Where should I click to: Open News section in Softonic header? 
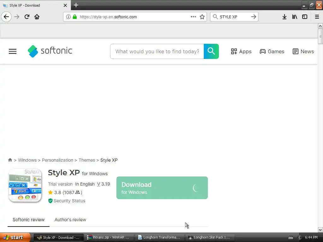[303, 51]
